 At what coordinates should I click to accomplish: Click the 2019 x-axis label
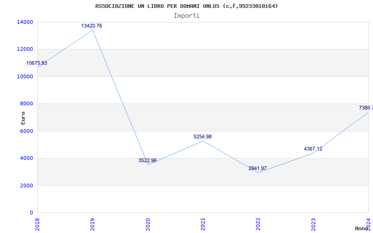click(x=92, y=224)
